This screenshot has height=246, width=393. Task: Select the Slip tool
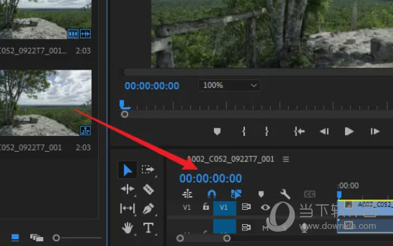[x=128, y=208]
